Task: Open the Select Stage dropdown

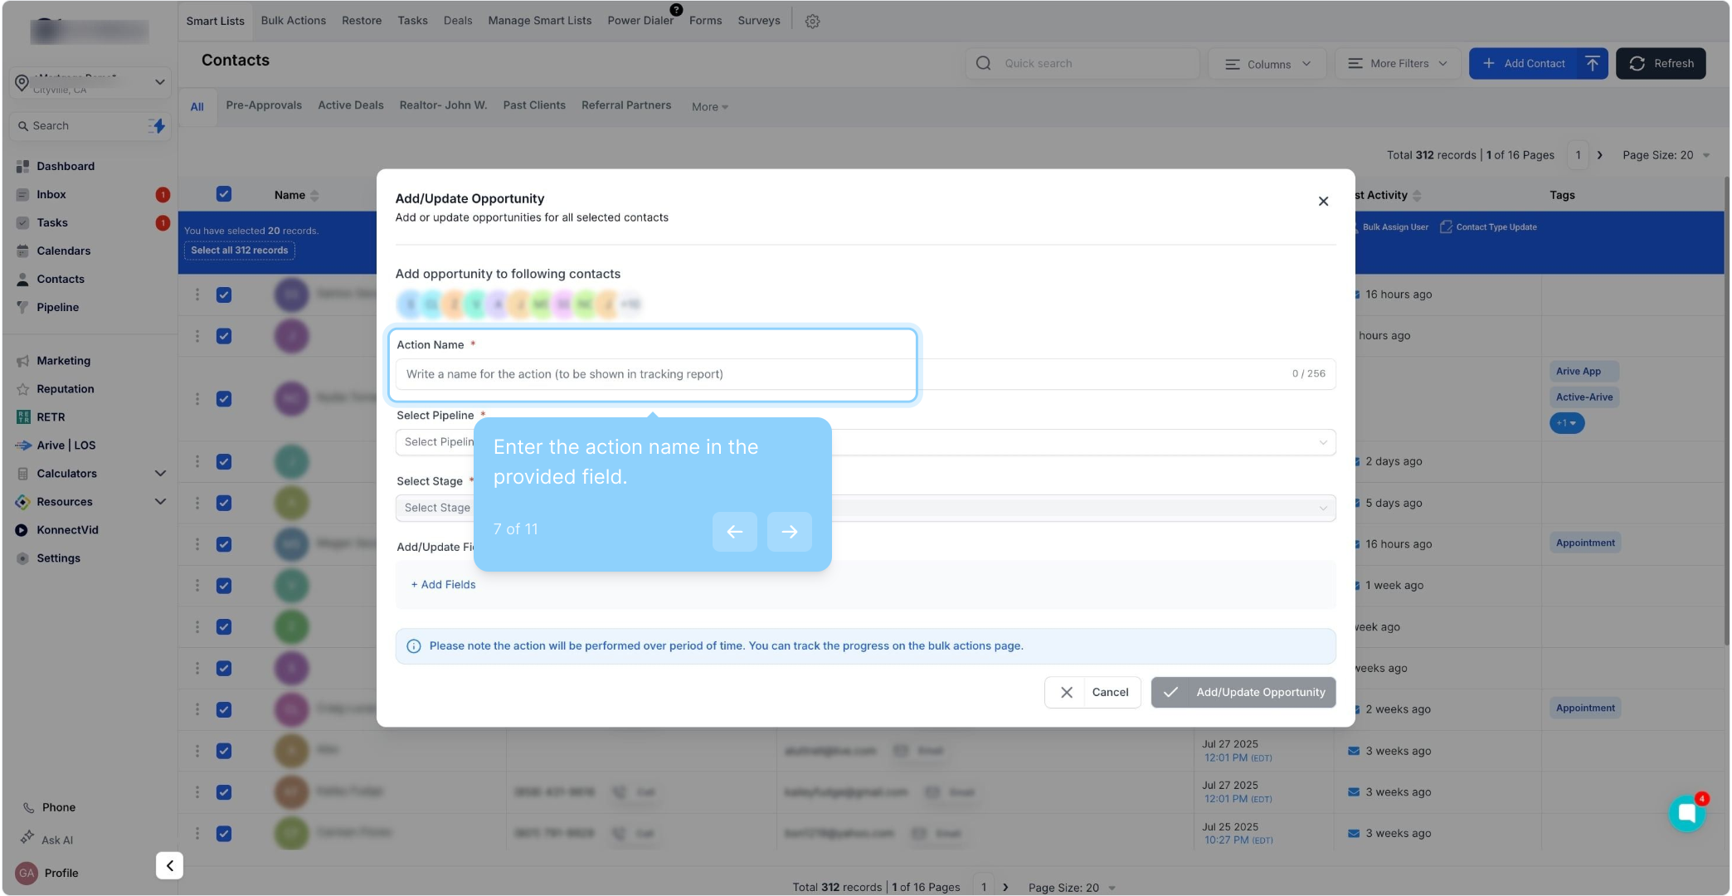Action: click(1078, 508)
